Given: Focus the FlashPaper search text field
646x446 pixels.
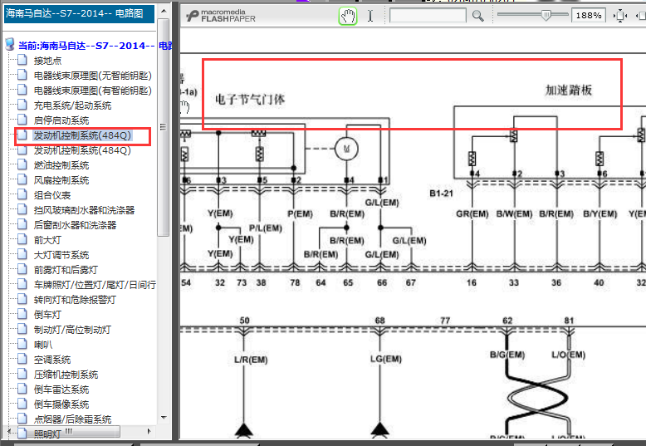Looking at the screenshot, I should [x=428, y=16].
